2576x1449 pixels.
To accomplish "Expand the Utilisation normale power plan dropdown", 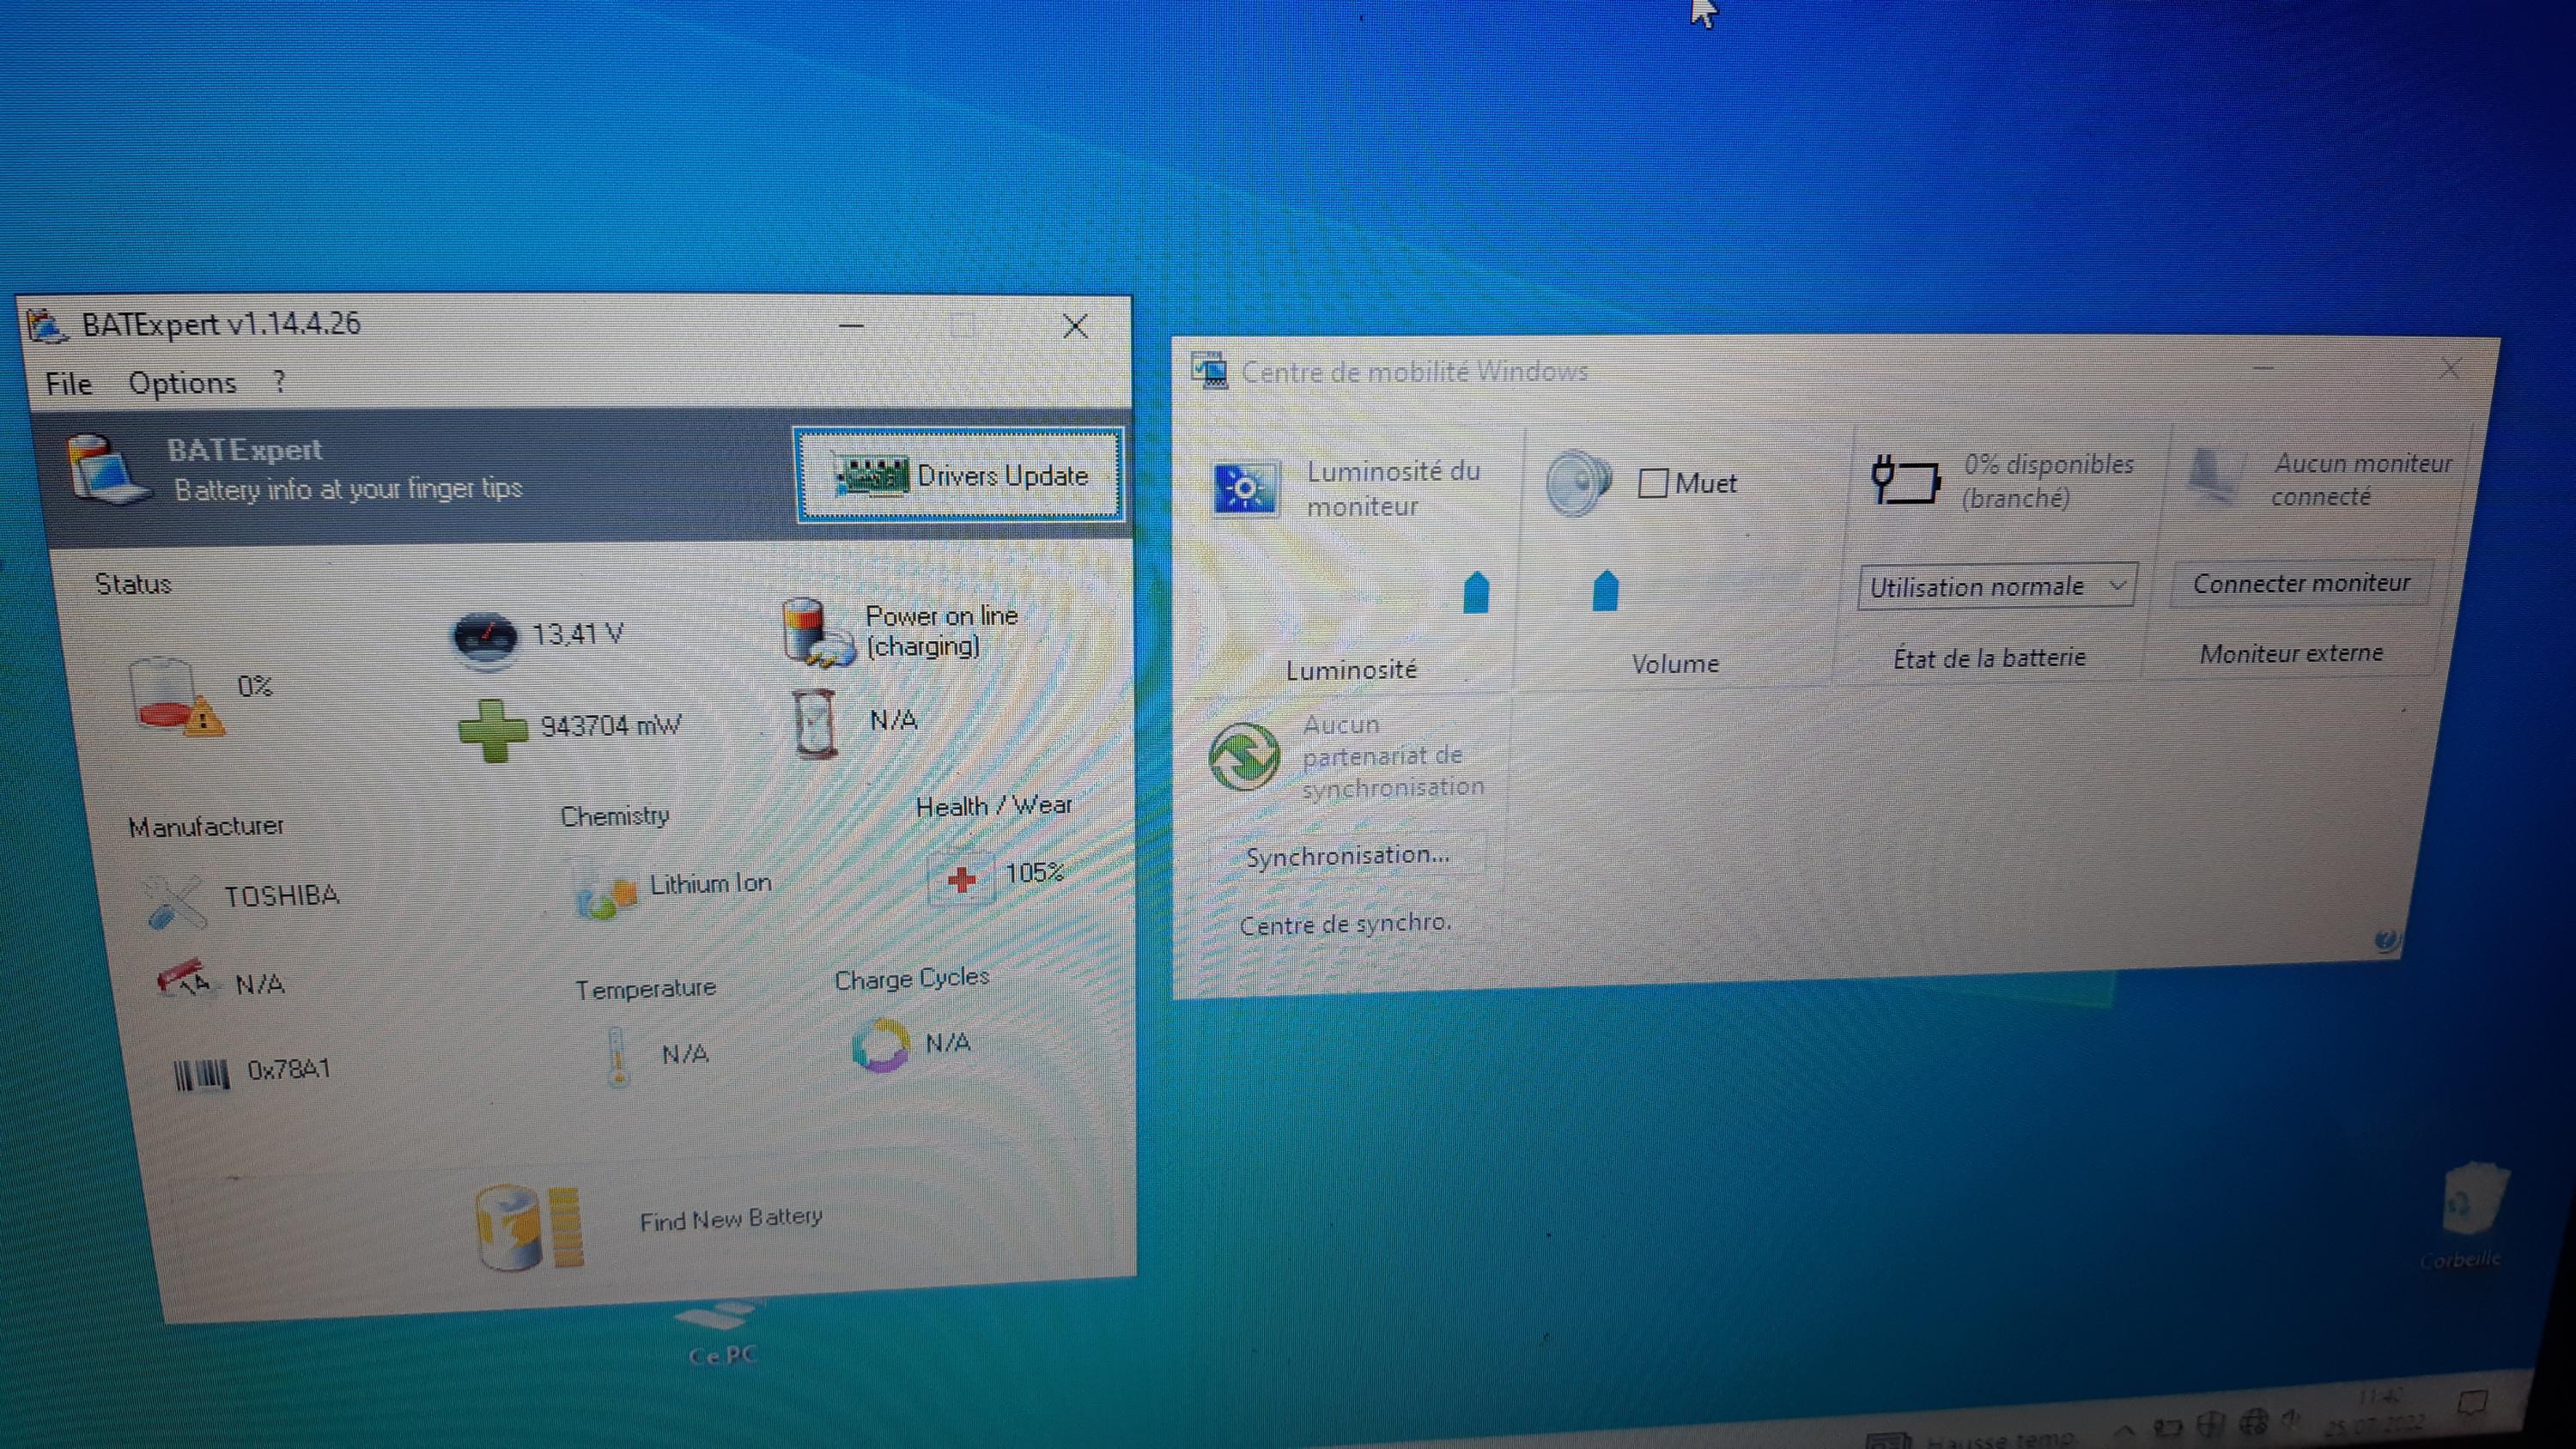I will [x=1997, y=586].
